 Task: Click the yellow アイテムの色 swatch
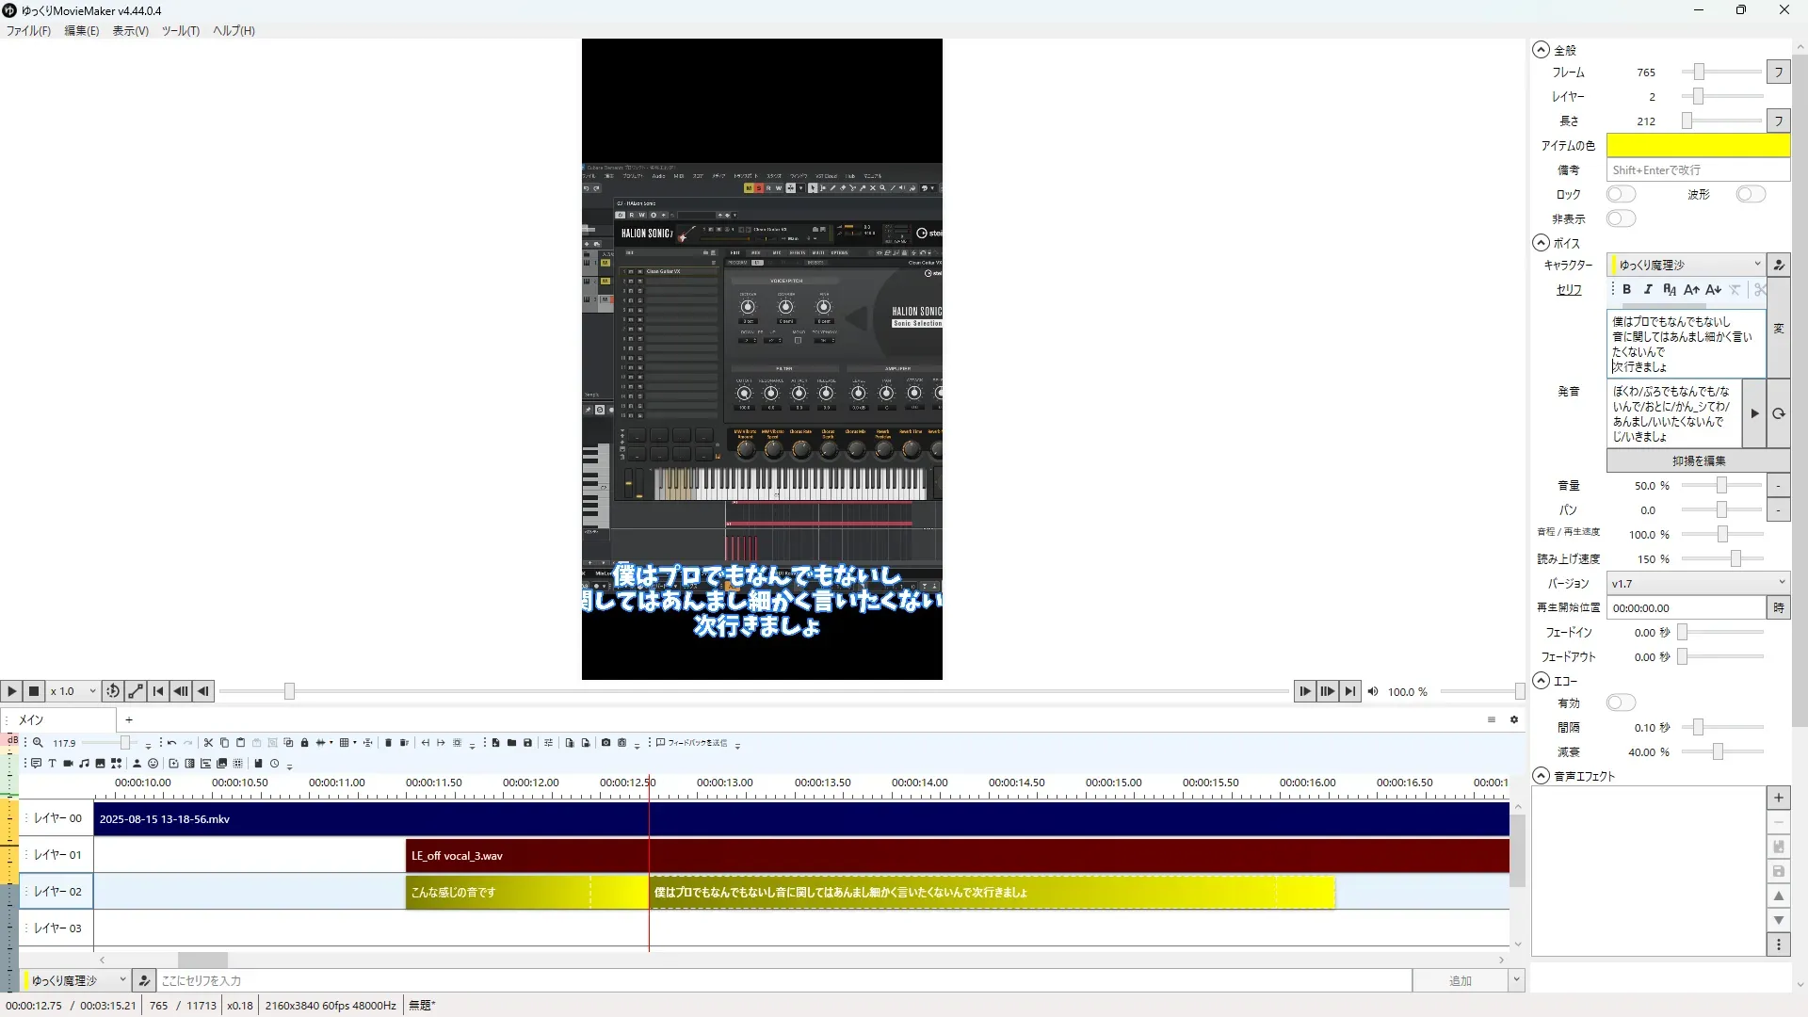pos(1697,145)
